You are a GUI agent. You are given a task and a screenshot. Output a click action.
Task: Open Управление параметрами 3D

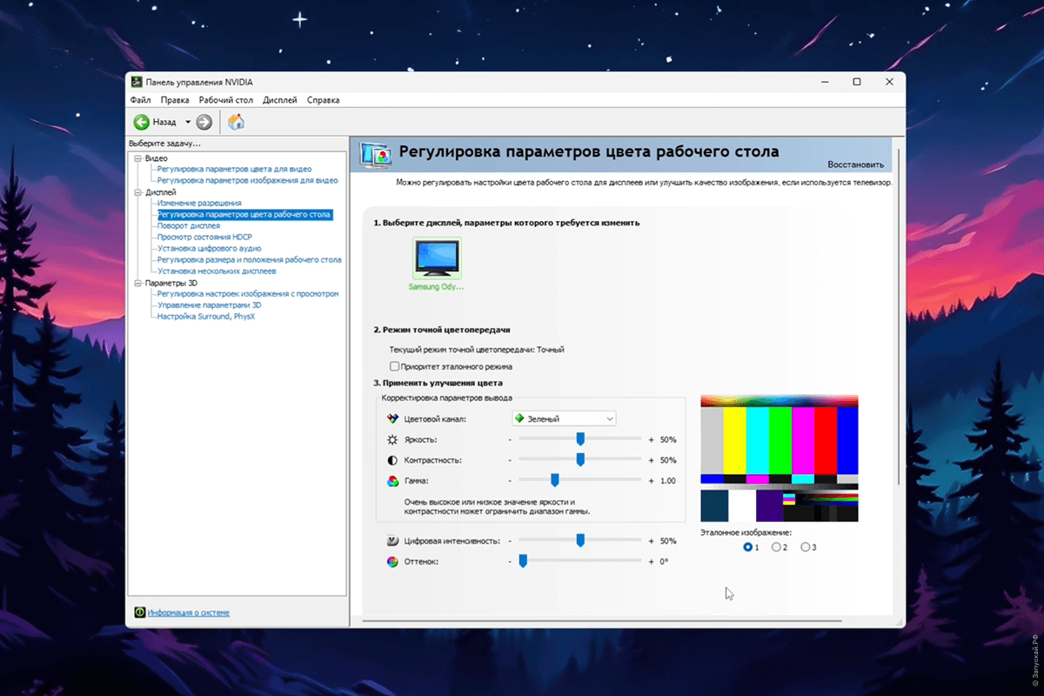pyautogui.click(x=210, y=305)
